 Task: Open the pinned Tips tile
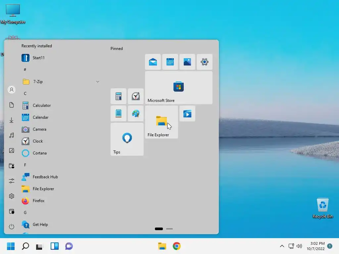coord(127,139)
